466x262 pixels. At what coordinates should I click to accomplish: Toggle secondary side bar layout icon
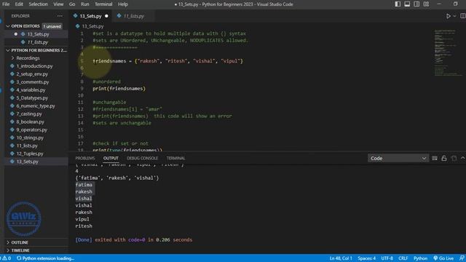click(x=416, y=4)
